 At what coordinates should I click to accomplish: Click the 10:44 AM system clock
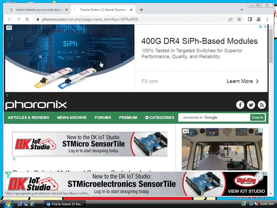coord(266,204)
